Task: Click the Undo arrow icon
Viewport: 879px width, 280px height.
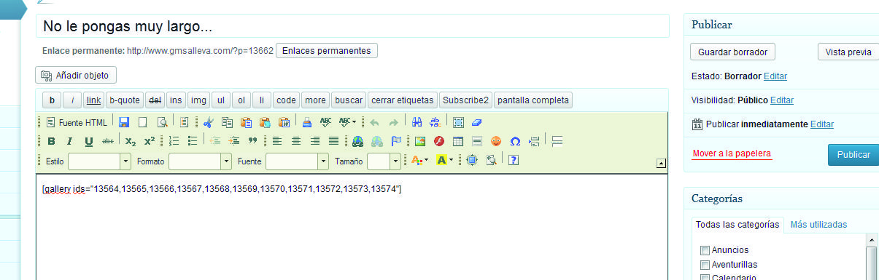Action: [x=375, y=123]
